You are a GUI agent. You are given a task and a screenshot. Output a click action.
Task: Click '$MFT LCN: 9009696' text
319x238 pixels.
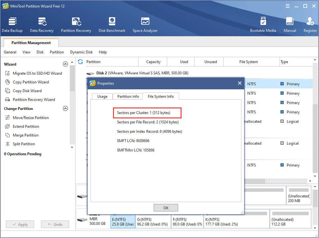click(x=133, y=141)
